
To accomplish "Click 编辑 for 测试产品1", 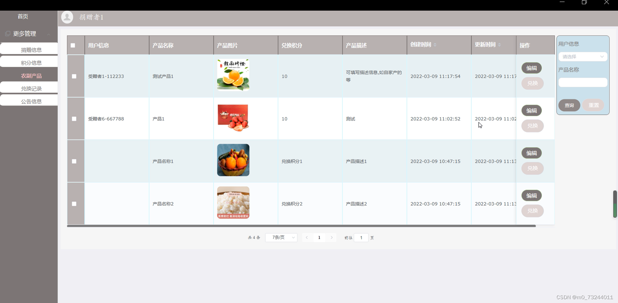I will click(x=531, y=68).
